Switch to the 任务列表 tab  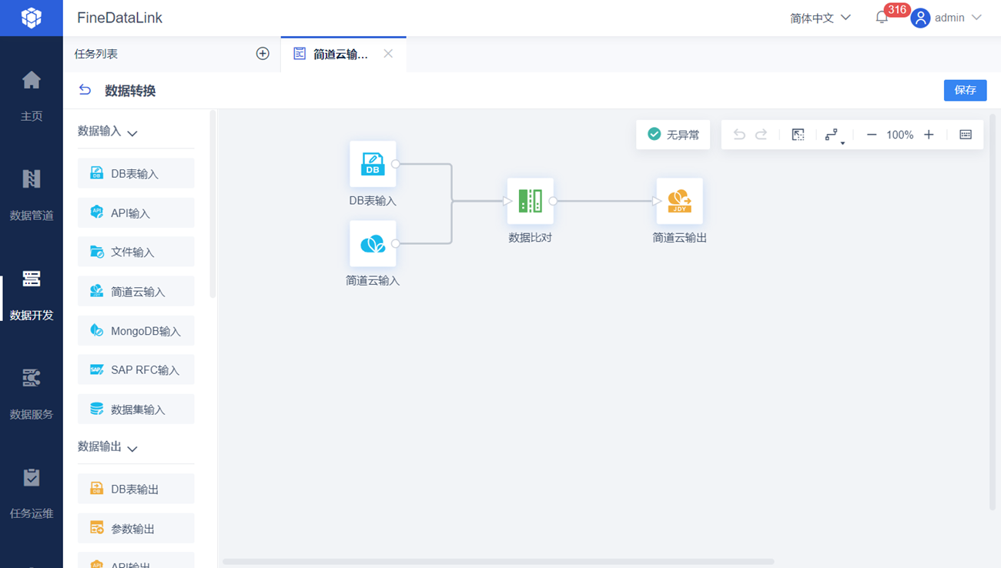(x=96, y=54)
